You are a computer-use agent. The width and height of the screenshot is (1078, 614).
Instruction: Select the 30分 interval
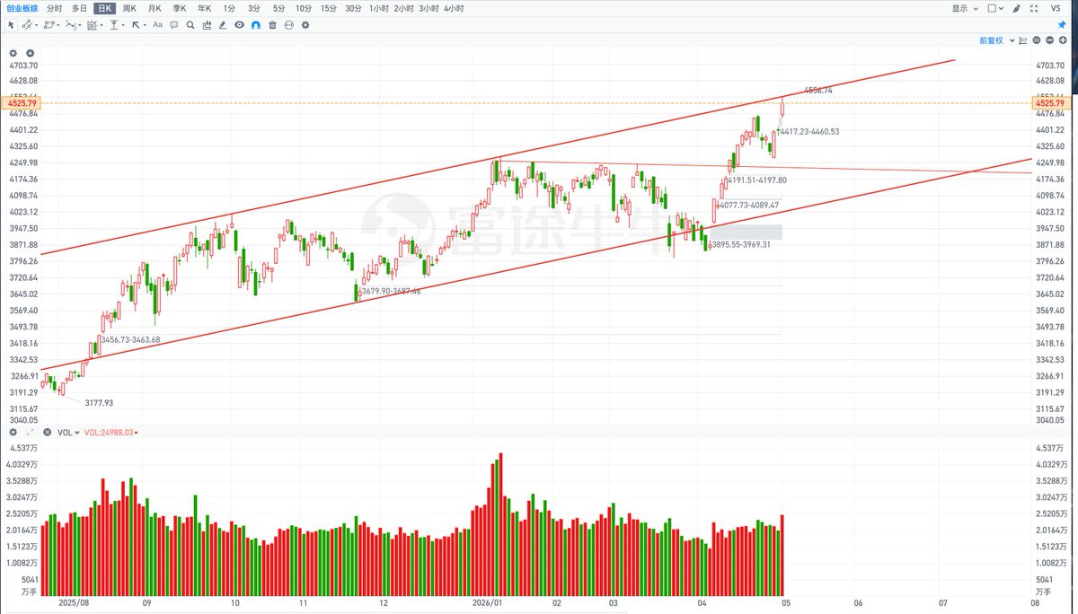click(x=353, y=8)
